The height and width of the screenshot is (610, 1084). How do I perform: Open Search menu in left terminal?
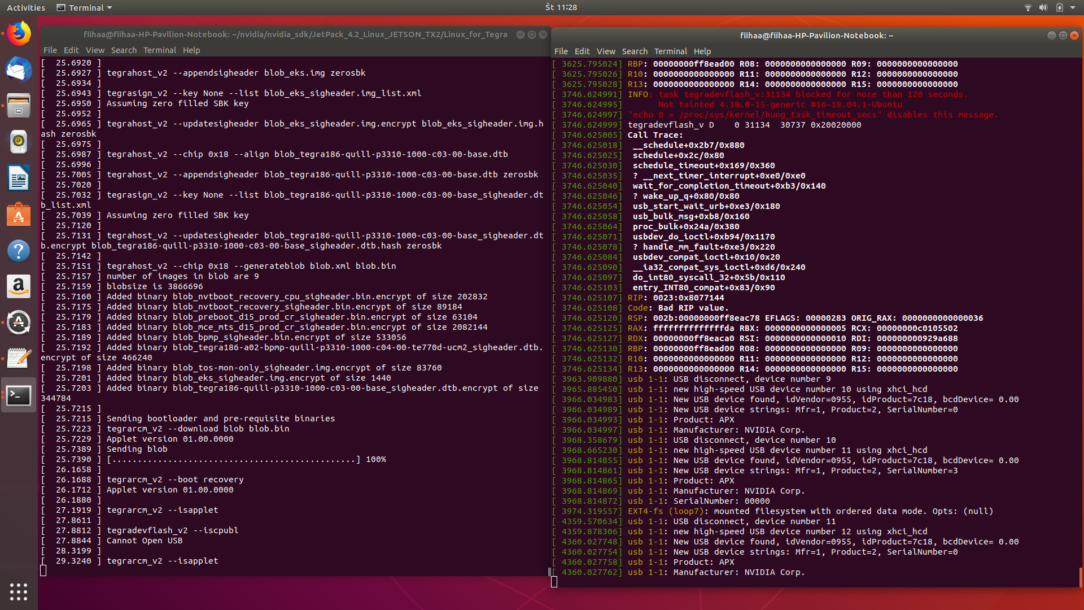pyautogui.click(x=124, y=50)
